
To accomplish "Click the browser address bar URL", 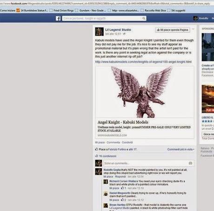I will coord(106,3).
